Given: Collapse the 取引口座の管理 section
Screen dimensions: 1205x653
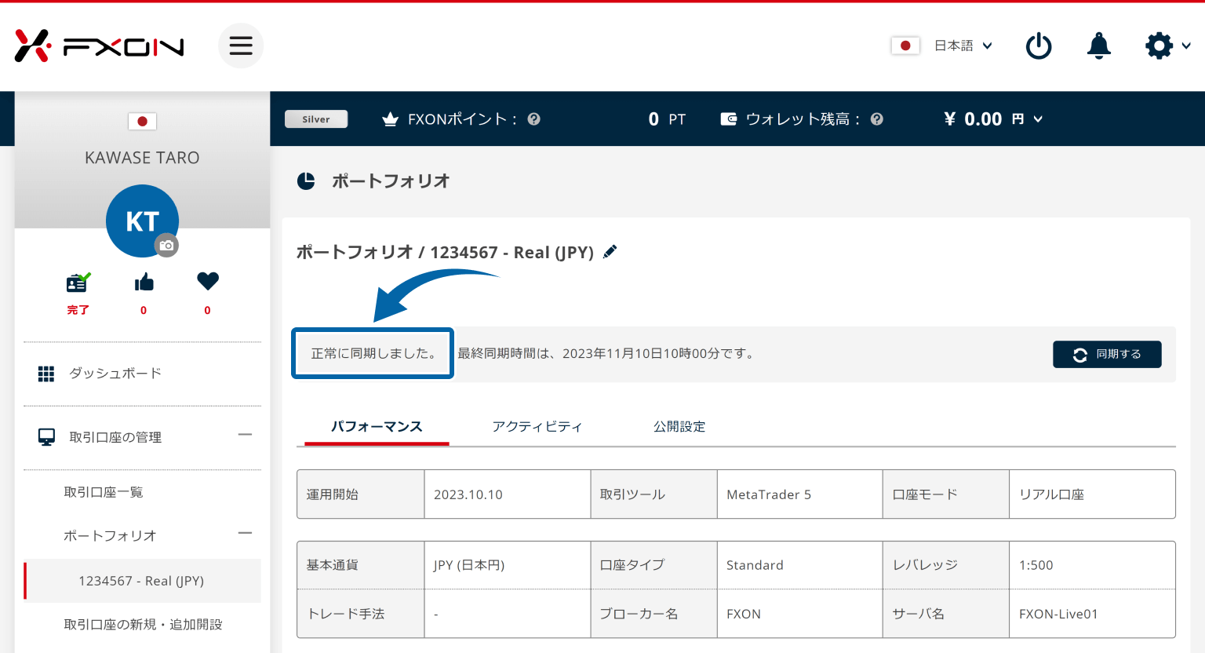Looking at the screenshot, I should coord(246,435).
